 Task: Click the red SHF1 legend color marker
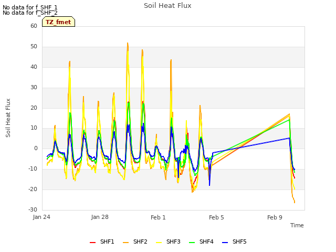tap(92, 243)
